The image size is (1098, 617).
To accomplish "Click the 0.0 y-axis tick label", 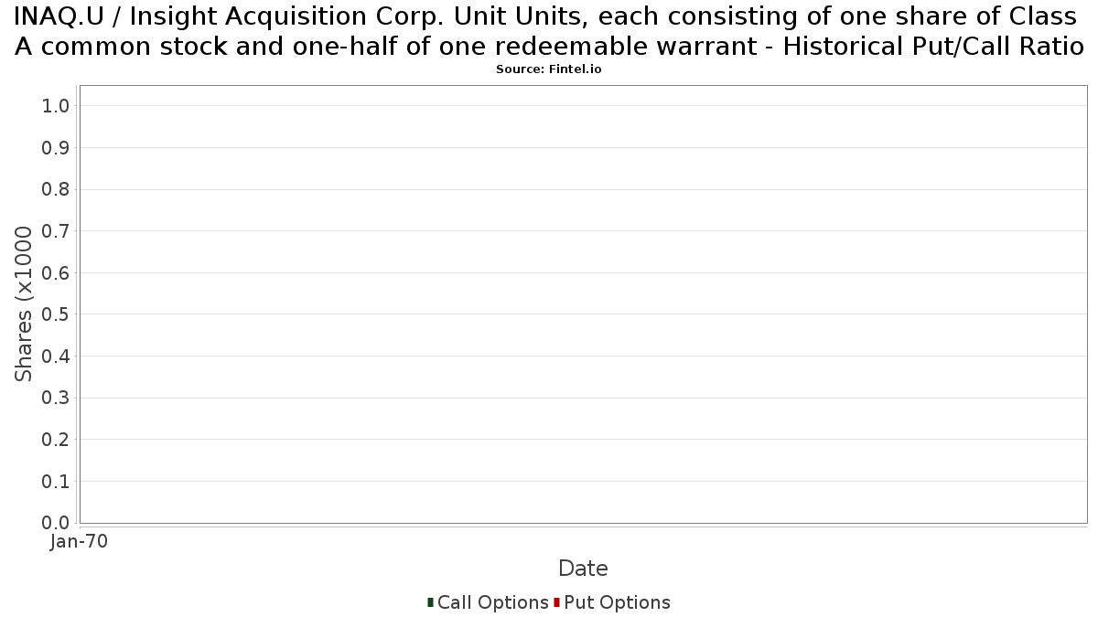I will click(x=56, y=523).
